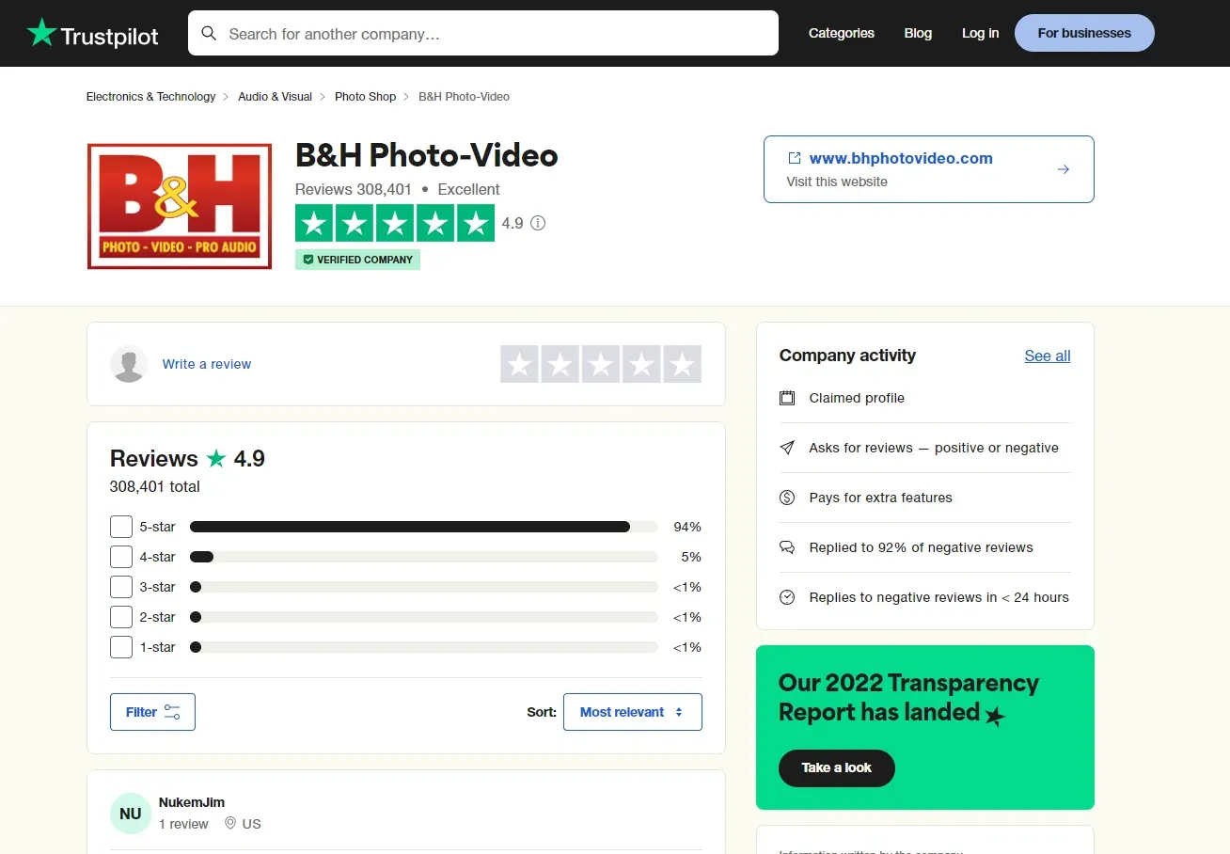
Task: Open the Categories menu
Action: 841,33
